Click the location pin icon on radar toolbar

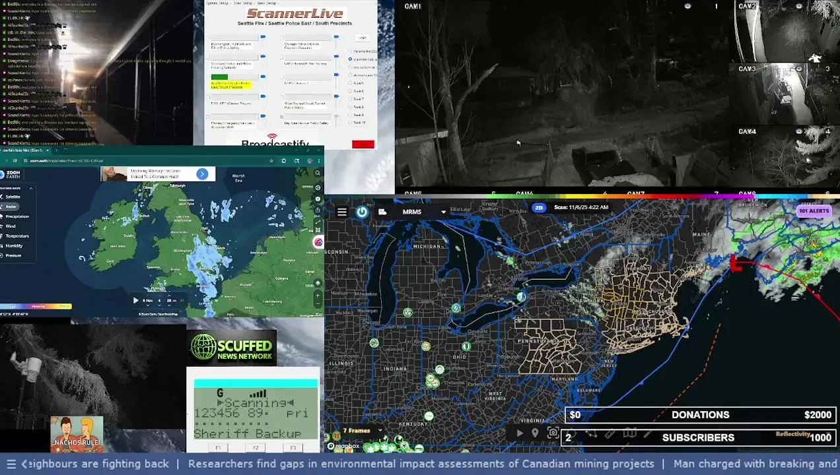(535, 433)
